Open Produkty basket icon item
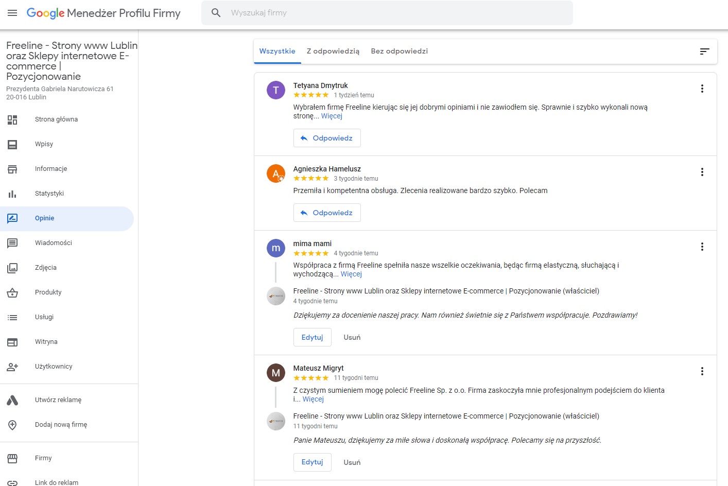Image resolution: width=728 pixels, height=486 pixels. point(12,292)
